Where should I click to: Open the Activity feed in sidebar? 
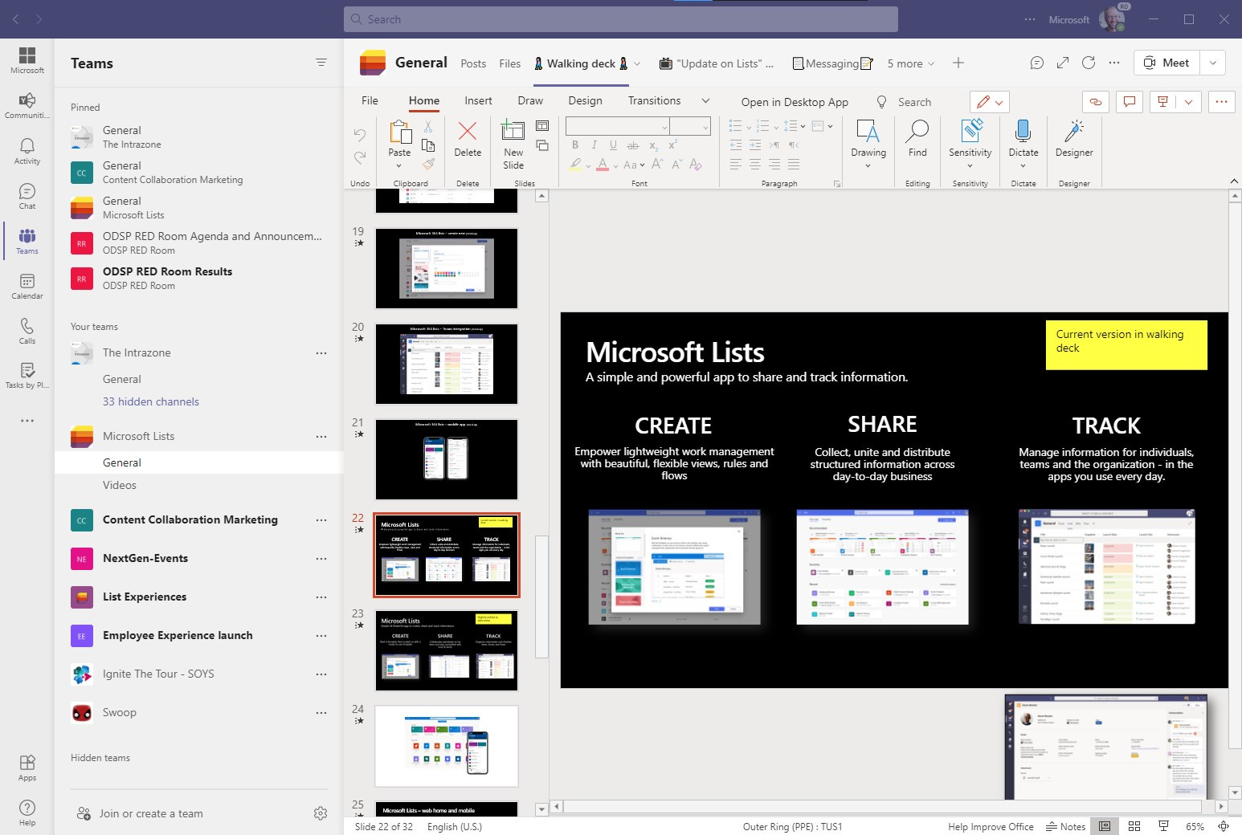[27, 150]
